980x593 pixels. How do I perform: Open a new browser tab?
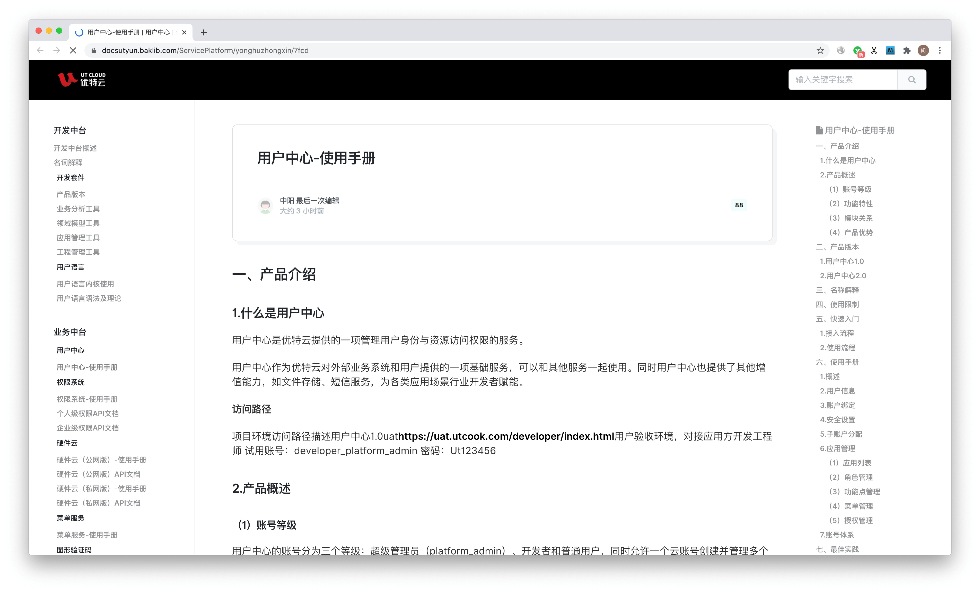[204, 32]
